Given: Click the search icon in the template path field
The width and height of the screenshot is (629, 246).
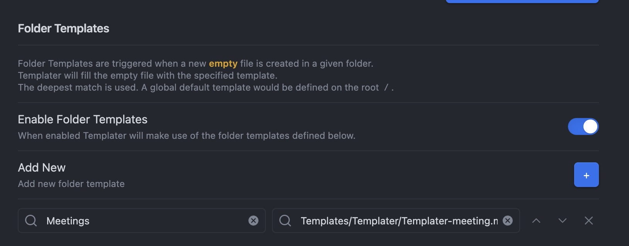Looking at the screenshot, I should tap(286, 221).
